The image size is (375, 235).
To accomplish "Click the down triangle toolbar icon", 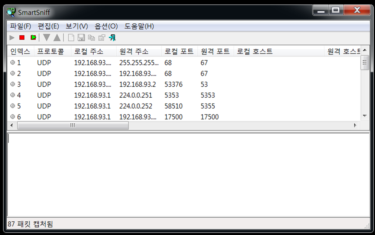I will pyautogui.click(x=47, y=37).
